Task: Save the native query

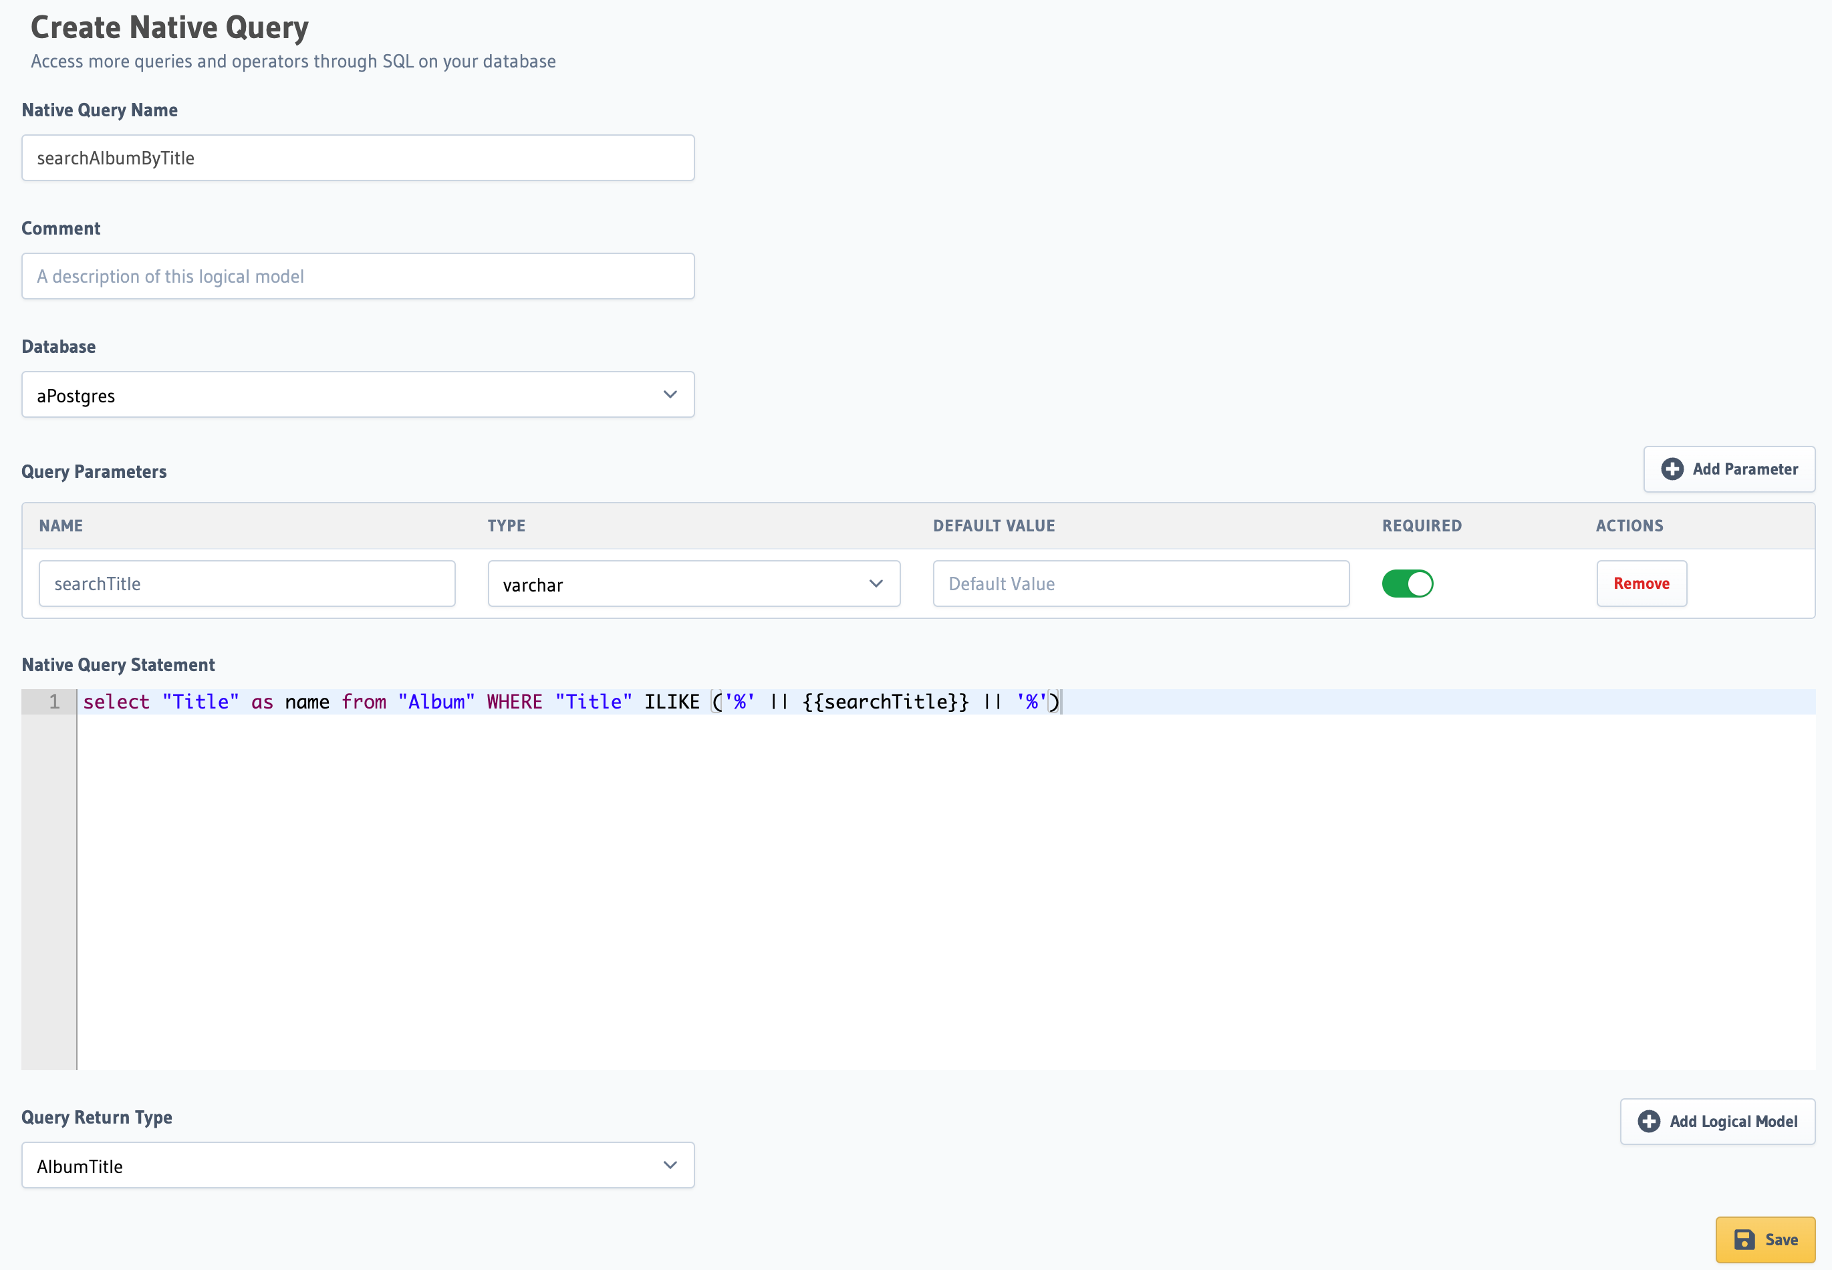Action: click(1764, 1239)
